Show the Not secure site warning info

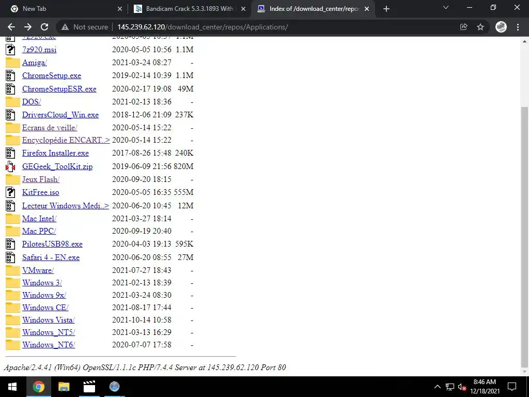click(85, 27)
